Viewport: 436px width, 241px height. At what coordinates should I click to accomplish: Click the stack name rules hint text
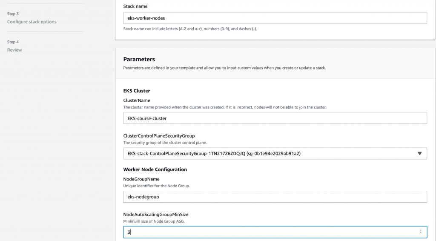pos(190,29)
